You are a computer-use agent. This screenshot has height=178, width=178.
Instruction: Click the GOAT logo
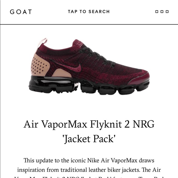pyautogui.click(x=21, y=12)
